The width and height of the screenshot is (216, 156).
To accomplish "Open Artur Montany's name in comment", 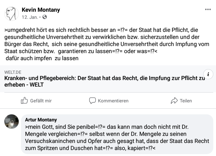I will 41,120.
